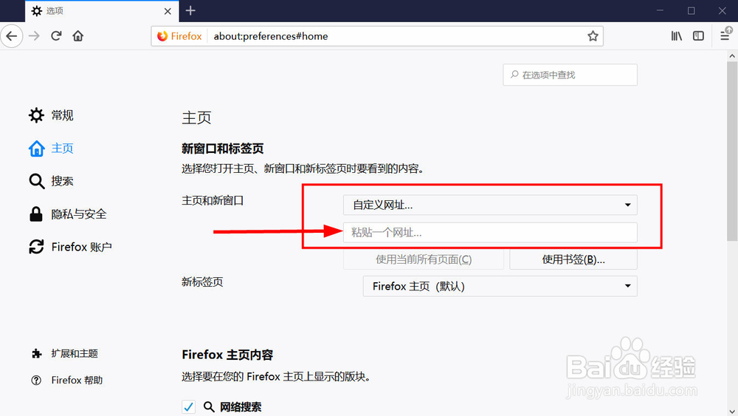The image size is (738, 416).
Task: Open 隐私与安全 privacy settings category
Action: 68,214
